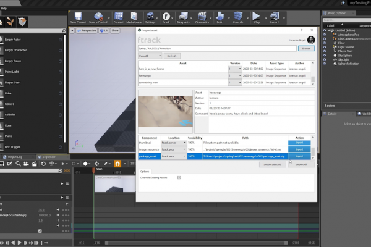This screenshot has height=247, width=371.
Task: Toggle visibility of Player Start actor
Action: 325,51
